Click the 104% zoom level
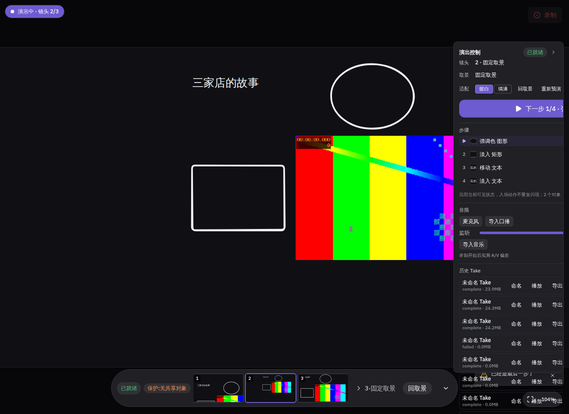569x414 pixels. pyautogui.click(x=548, y=399)
